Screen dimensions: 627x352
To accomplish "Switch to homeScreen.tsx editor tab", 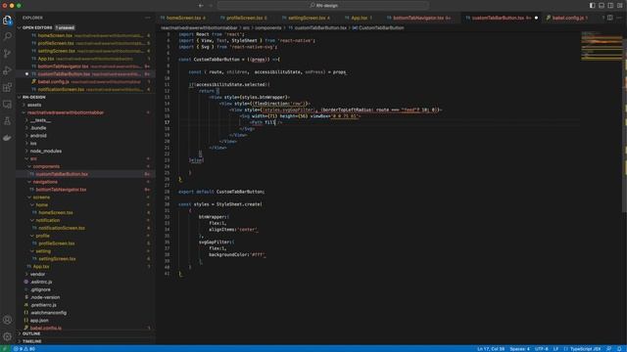I will click(183, 18).
